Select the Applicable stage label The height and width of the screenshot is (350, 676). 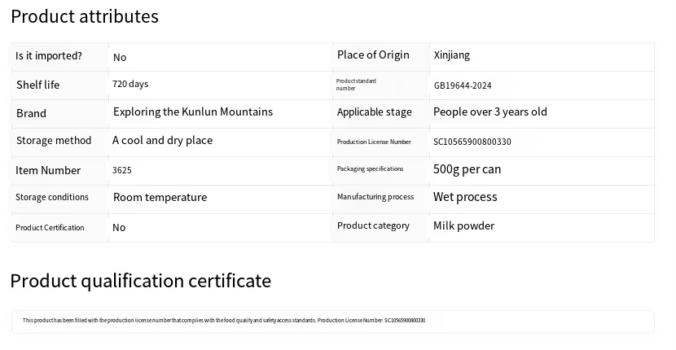pyautogui.click(x=374, y=112)
